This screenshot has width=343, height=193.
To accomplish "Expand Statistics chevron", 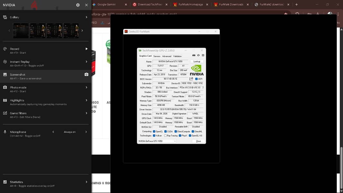I will (x=87, y=182).
